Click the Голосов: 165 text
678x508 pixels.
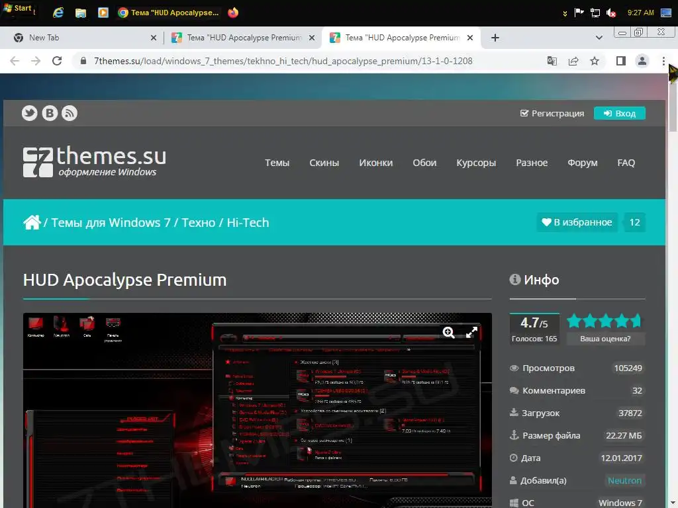click(x=534, y=339)
